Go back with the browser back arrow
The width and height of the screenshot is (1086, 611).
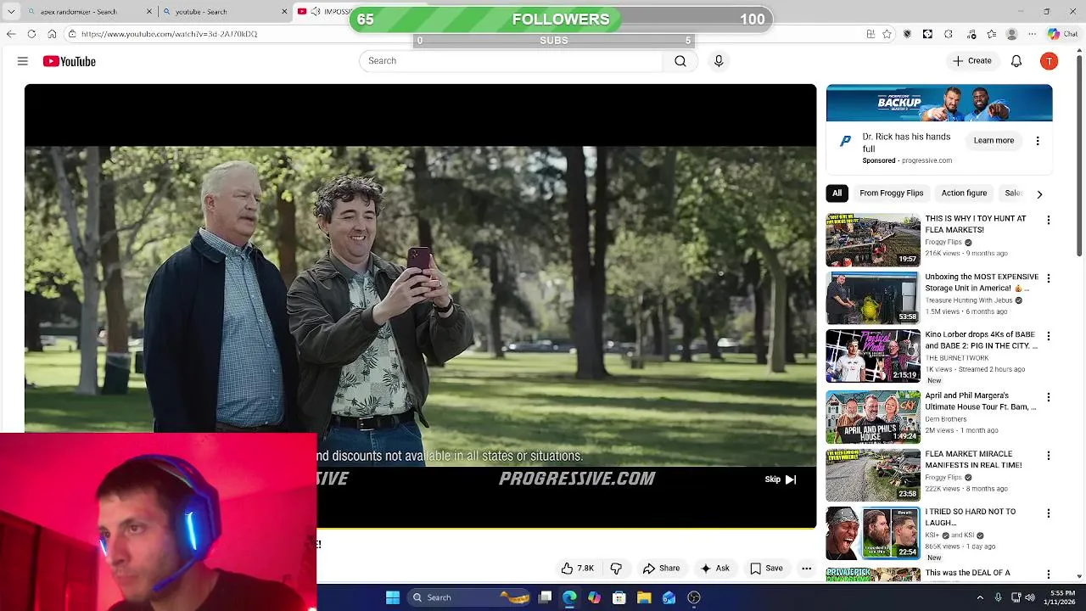[x=11, y=34]
